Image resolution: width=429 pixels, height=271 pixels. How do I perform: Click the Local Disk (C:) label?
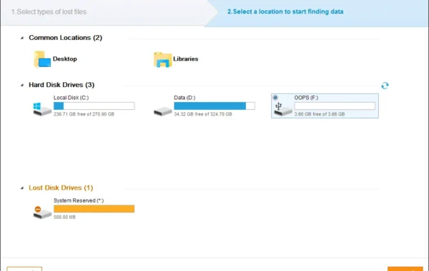coord(71,98)
